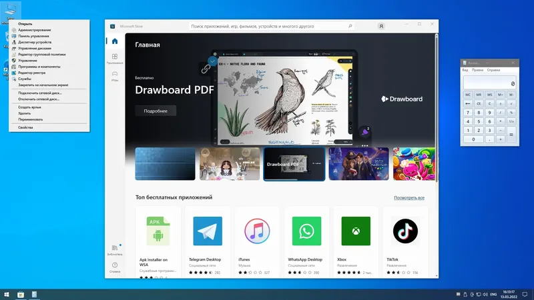Click the Подробнее button on Drawboard banner
The image size is (534, 300).
pos(156,111)
